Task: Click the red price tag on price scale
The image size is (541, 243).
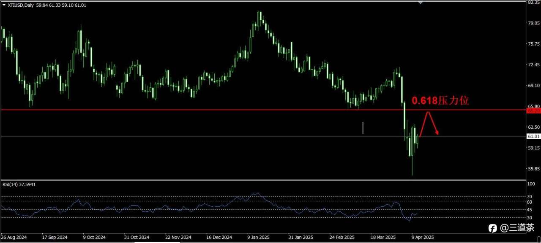Action: 533,111
